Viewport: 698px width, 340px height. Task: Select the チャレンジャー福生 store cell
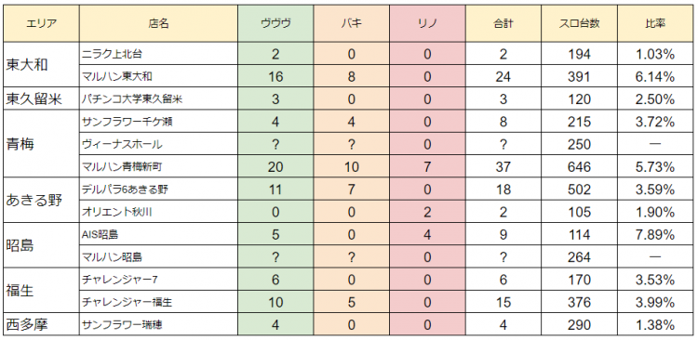[158, 302]
